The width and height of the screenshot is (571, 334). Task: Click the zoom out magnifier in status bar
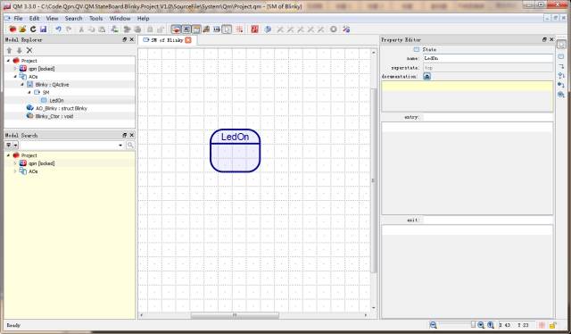tap(433, 325)
